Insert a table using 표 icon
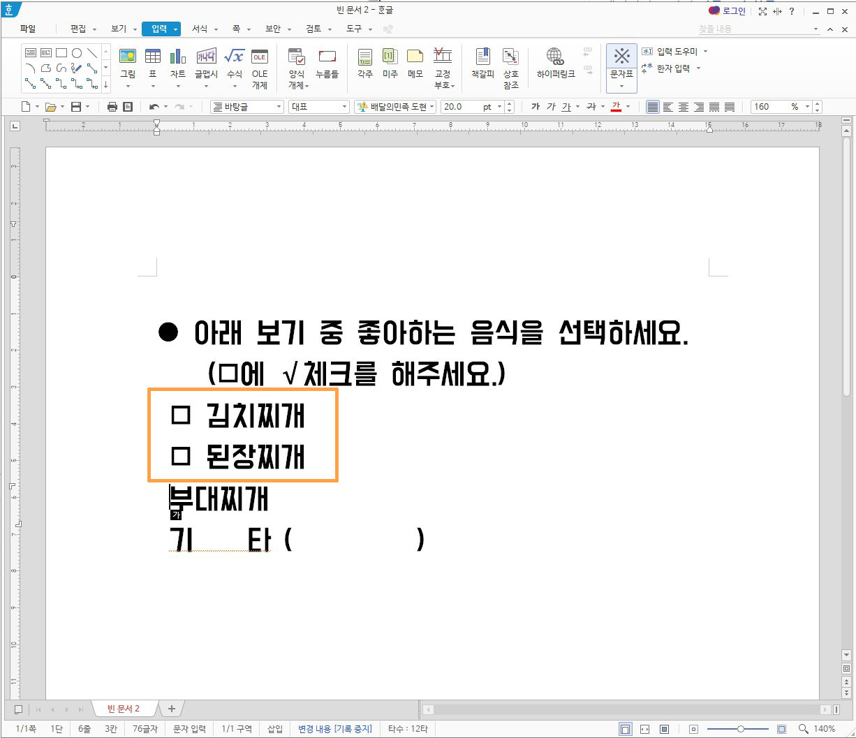This screenshot has height=738, width=856. click(152, 57)
